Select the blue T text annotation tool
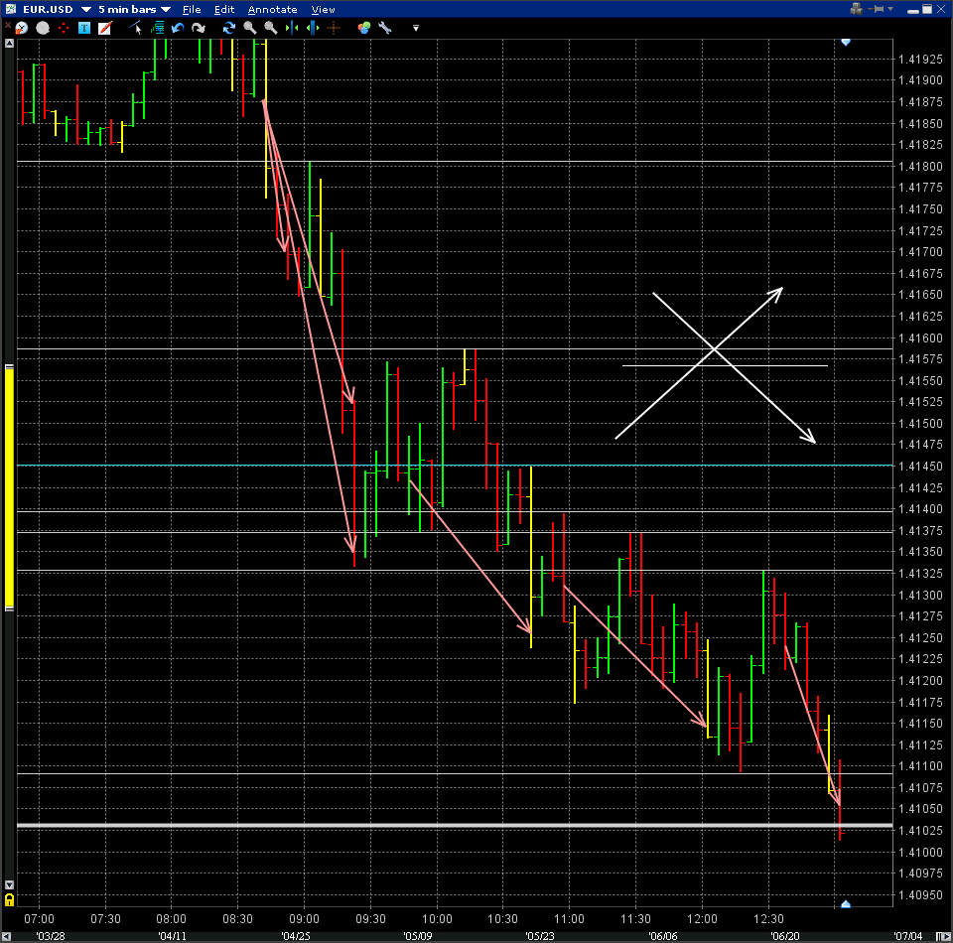953x943 pixels. tap(84, 28)
